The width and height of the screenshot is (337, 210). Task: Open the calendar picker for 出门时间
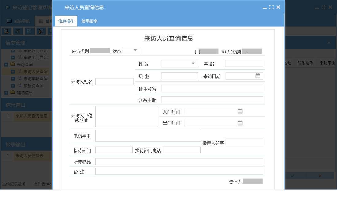[240, 123]
